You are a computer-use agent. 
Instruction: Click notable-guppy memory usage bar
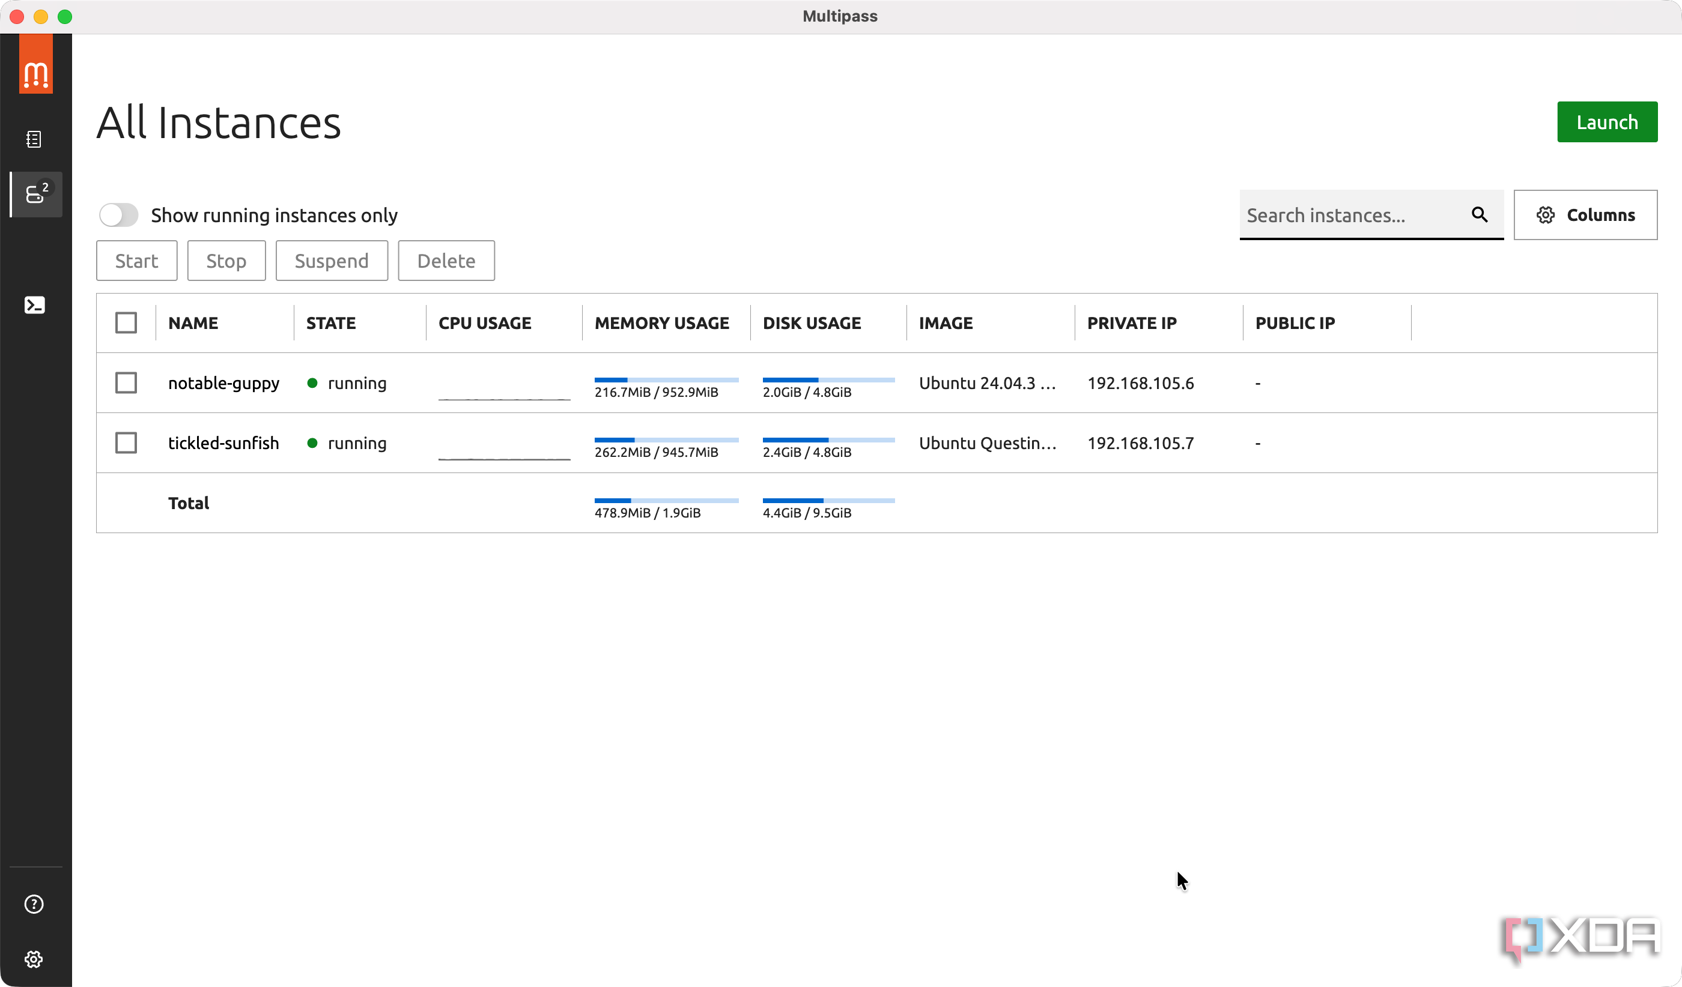(x=667, y=380)
